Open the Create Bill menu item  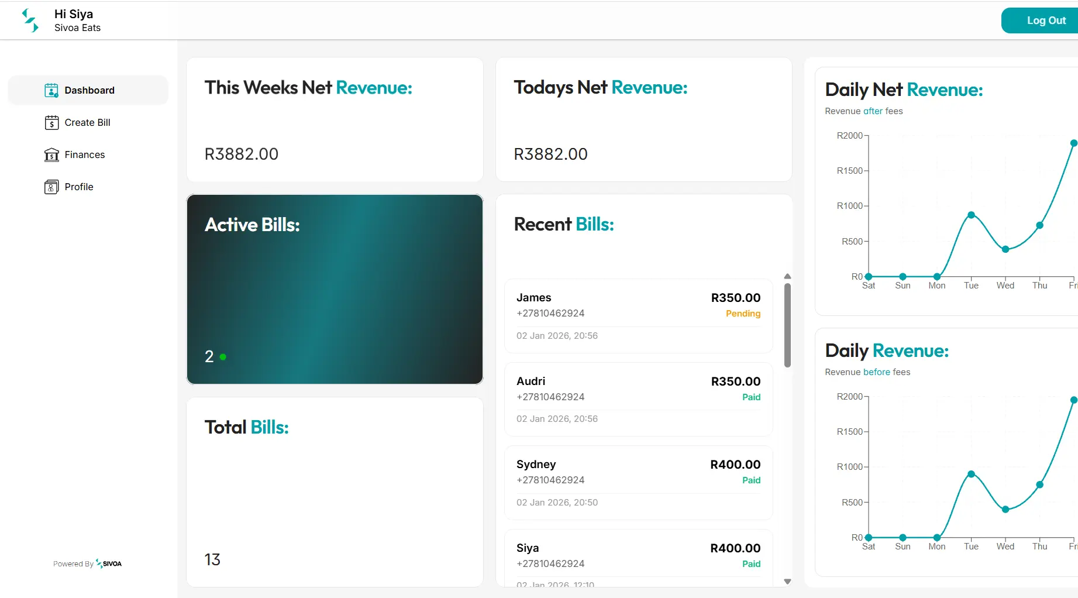click(x=88, y=122)
